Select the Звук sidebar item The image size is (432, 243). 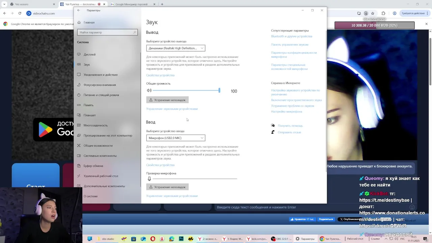coord(87,64)
